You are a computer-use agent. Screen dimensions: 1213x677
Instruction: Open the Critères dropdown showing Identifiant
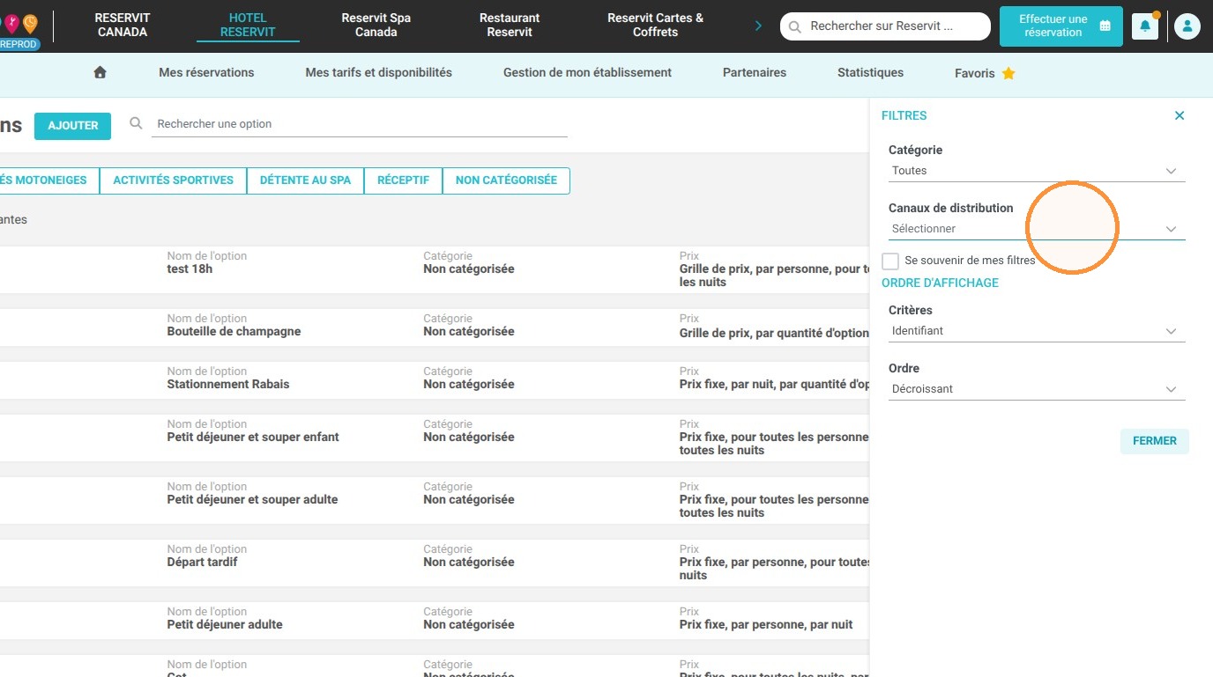[x=1037, y=331]
